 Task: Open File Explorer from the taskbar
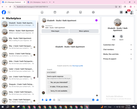(x=13, y=107)
